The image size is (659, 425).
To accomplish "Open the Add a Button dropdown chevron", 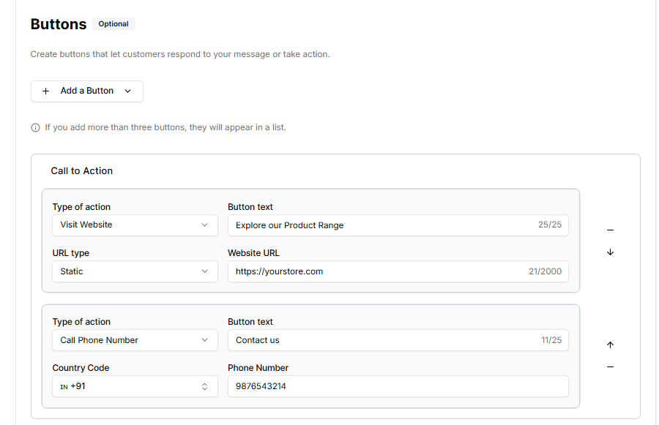I will pyautogui.click(x=128, y=91).
